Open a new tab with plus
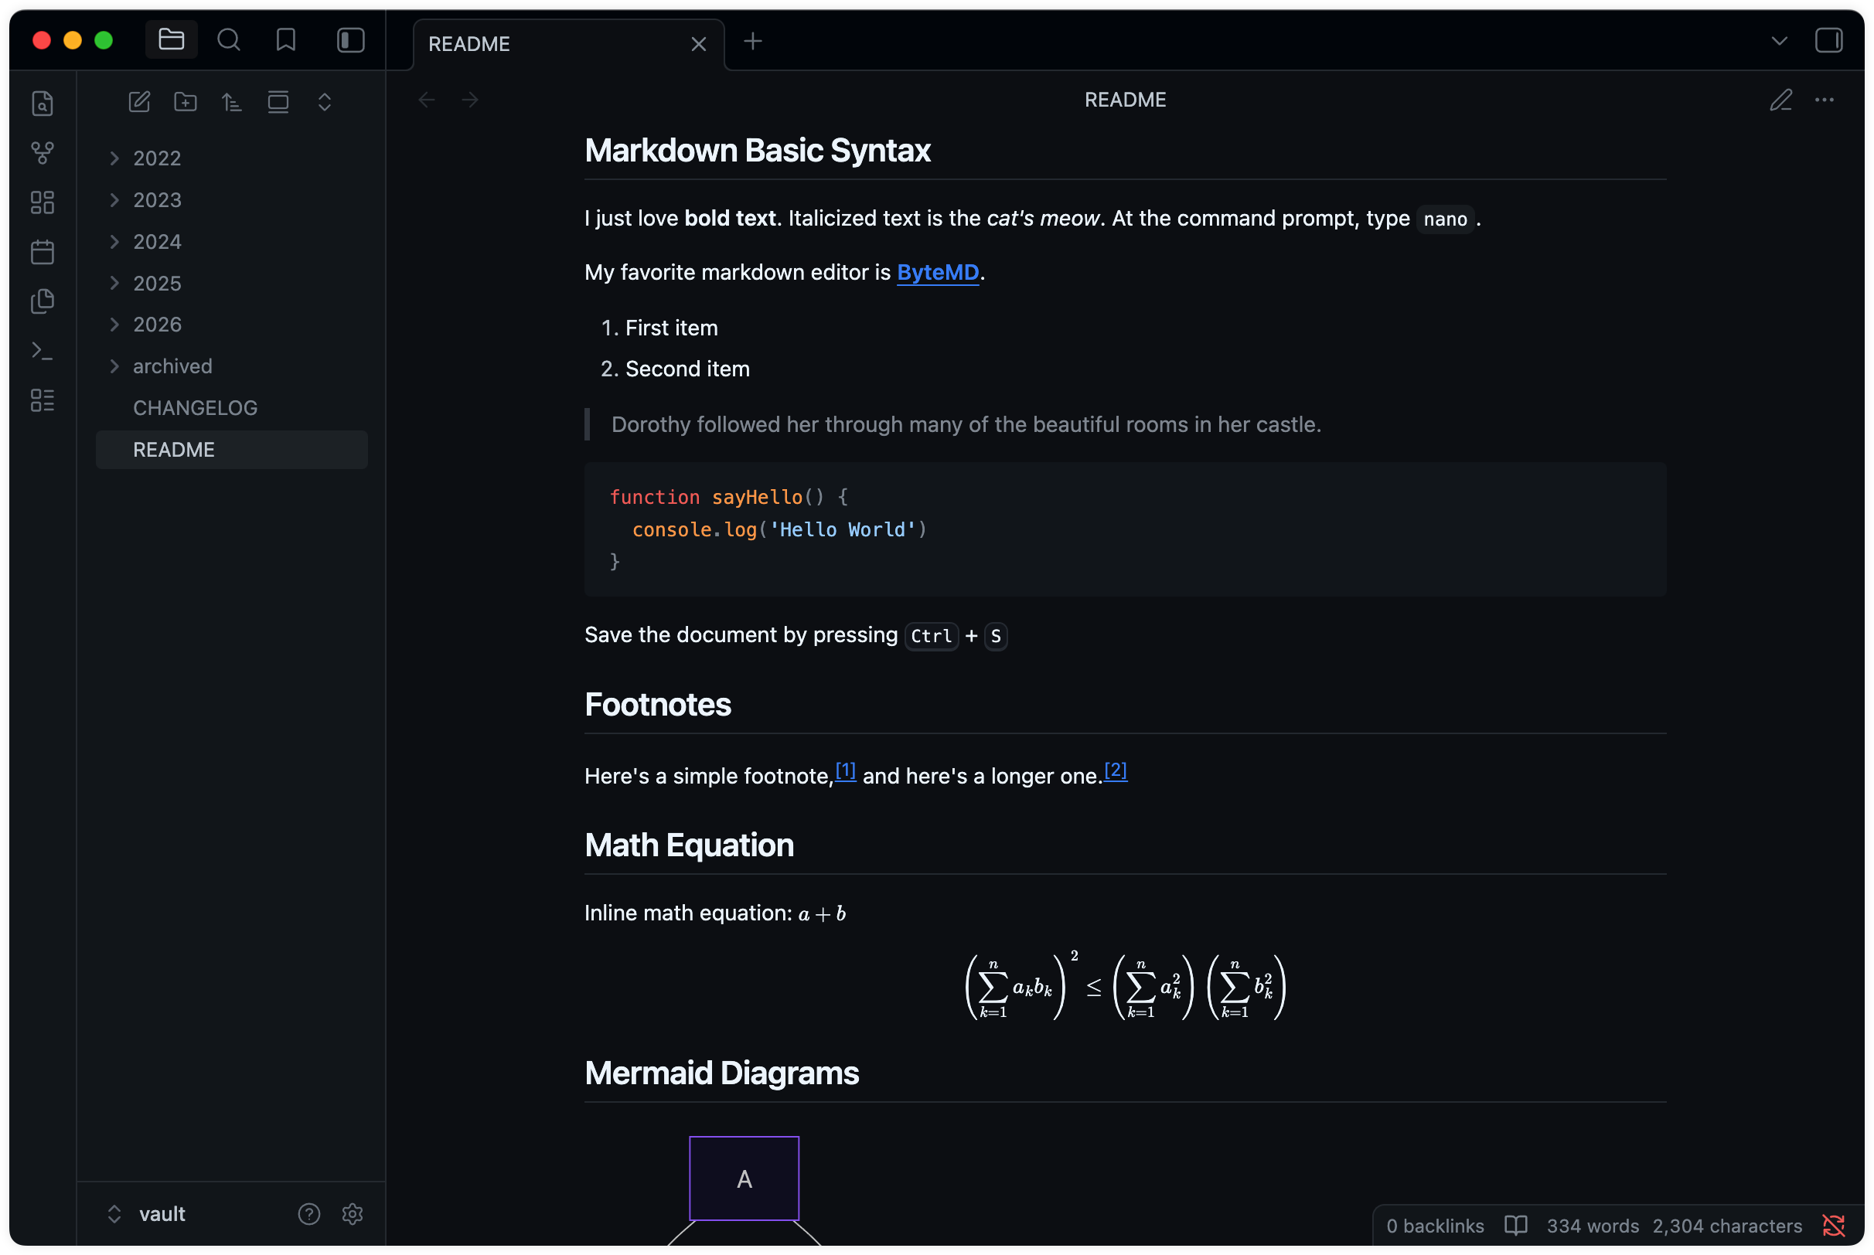Screen dimensions: 1874x1255 pos(752,41)
